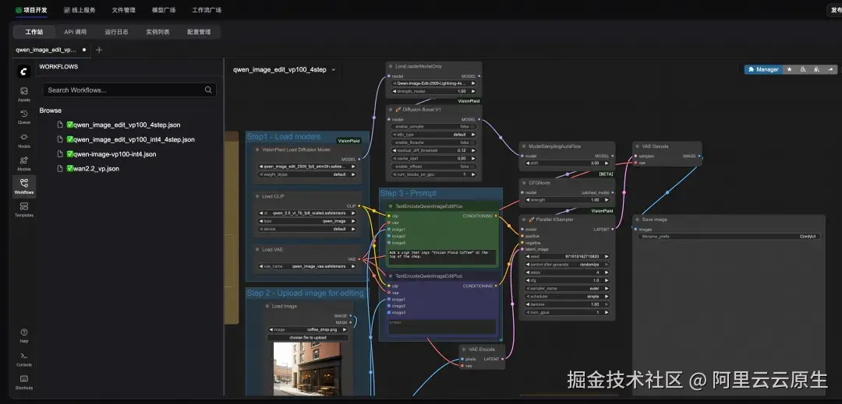Toggle enable_fbcache in Diffusion Boost V1
This screenshot has height=404, width=842.
[x=434, y=142]
